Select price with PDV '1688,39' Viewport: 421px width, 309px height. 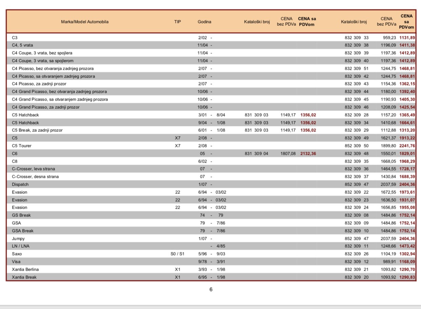(407, 177)
